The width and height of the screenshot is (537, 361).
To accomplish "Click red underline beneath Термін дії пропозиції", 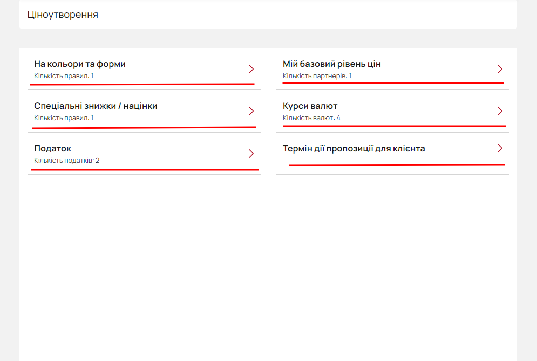I will (397, 165).
